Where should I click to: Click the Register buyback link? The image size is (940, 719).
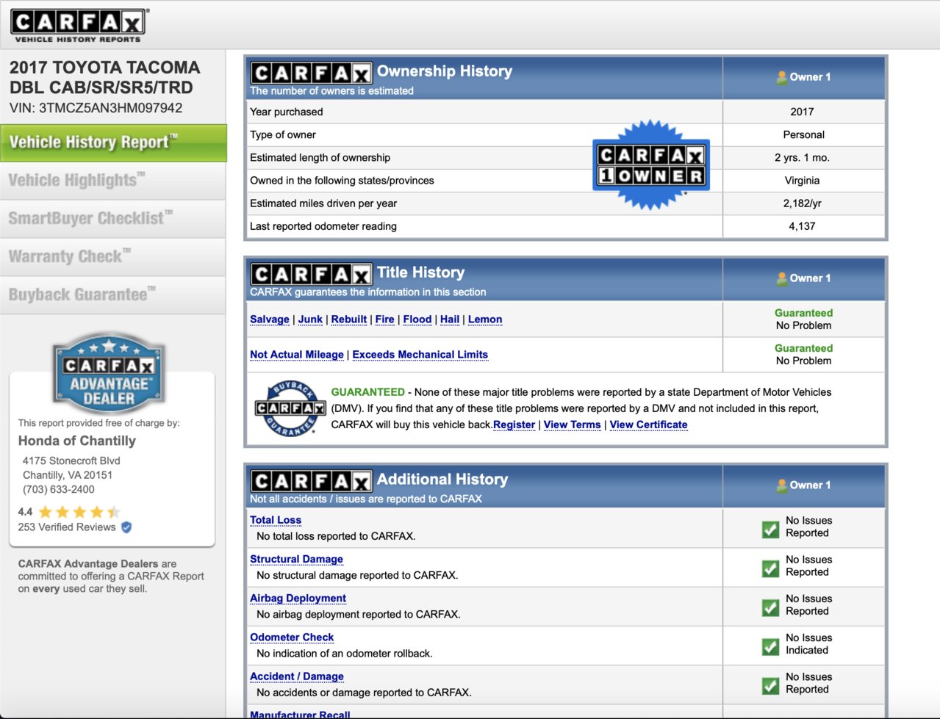(514, 425)
